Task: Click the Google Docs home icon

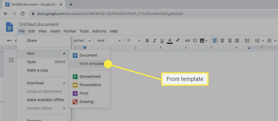Action: 9,27
